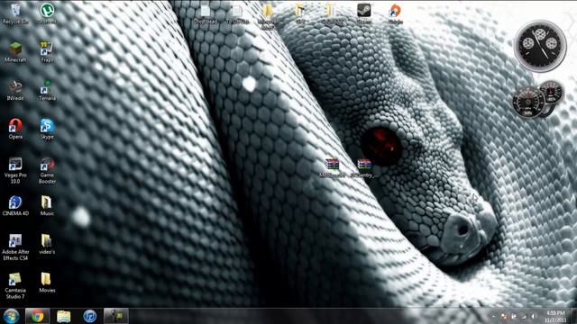Open the right WinRAR archive near snake eye
The width and height of the screenshot is (577, 324).
click(363, 168)
